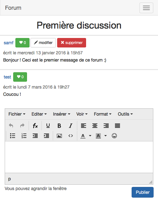
Task: Click the undo arrow icon
Action: pos(11,126)
